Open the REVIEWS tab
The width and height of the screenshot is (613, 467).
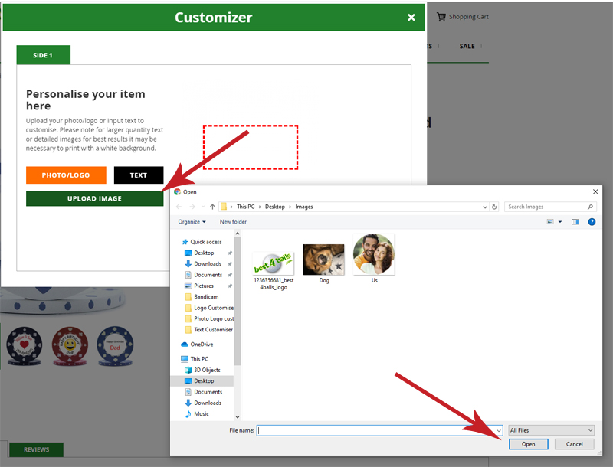(36, 450)
